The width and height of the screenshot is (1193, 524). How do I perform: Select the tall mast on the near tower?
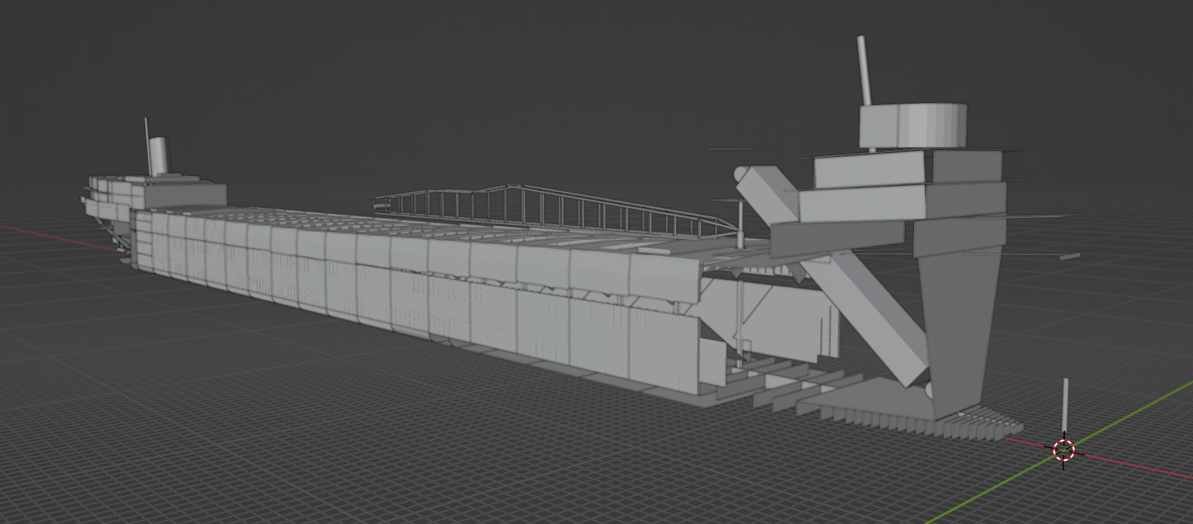864,70
